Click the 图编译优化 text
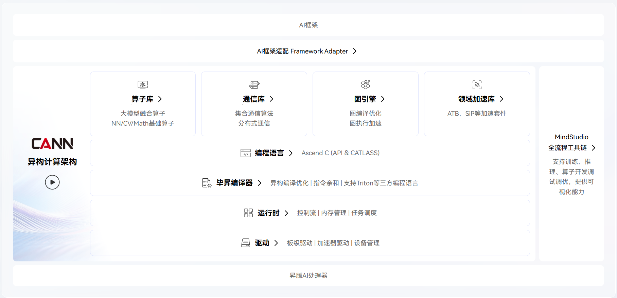This screenshot has width=617, height=298. (x=366, y=114)
